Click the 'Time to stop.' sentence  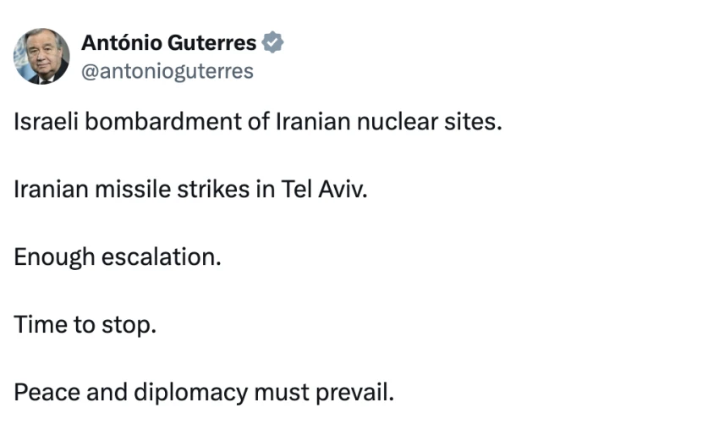(x=85, y=324)
